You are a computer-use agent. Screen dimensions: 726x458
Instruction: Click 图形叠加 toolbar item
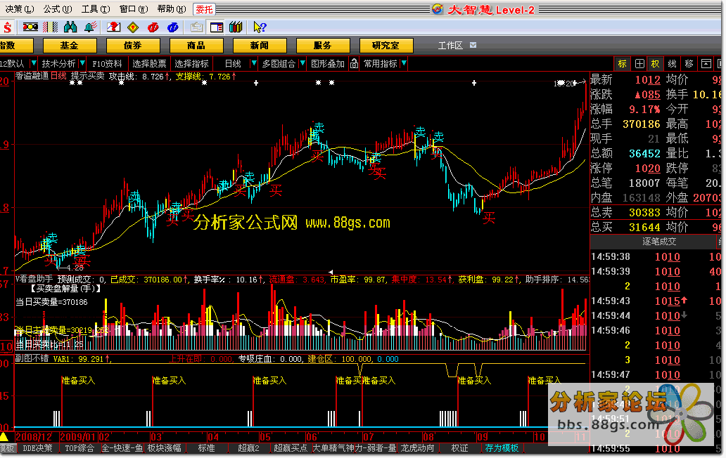[328, 64]
